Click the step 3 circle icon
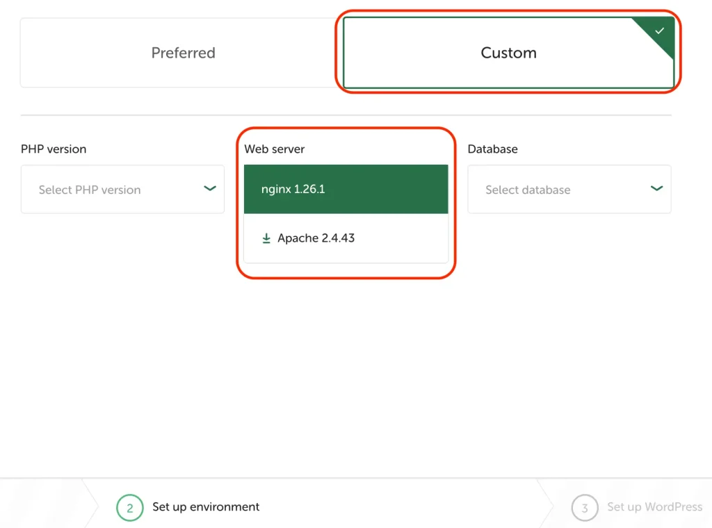The height and width of the screenshot is (528, 712). coord(584,508)
